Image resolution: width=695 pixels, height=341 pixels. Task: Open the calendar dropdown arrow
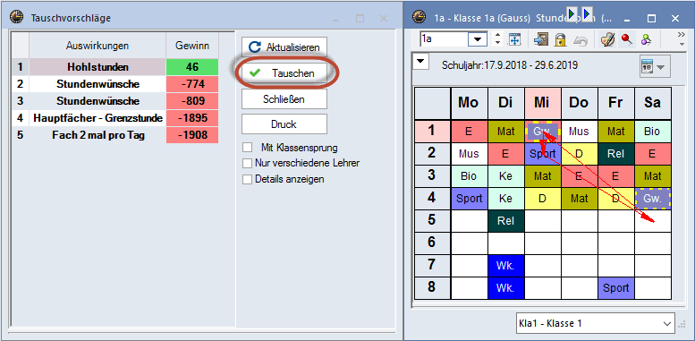(660, 67)
